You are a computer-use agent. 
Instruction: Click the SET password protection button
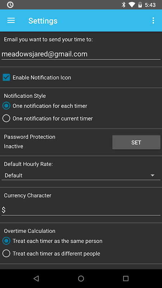(x=136, y=143)
